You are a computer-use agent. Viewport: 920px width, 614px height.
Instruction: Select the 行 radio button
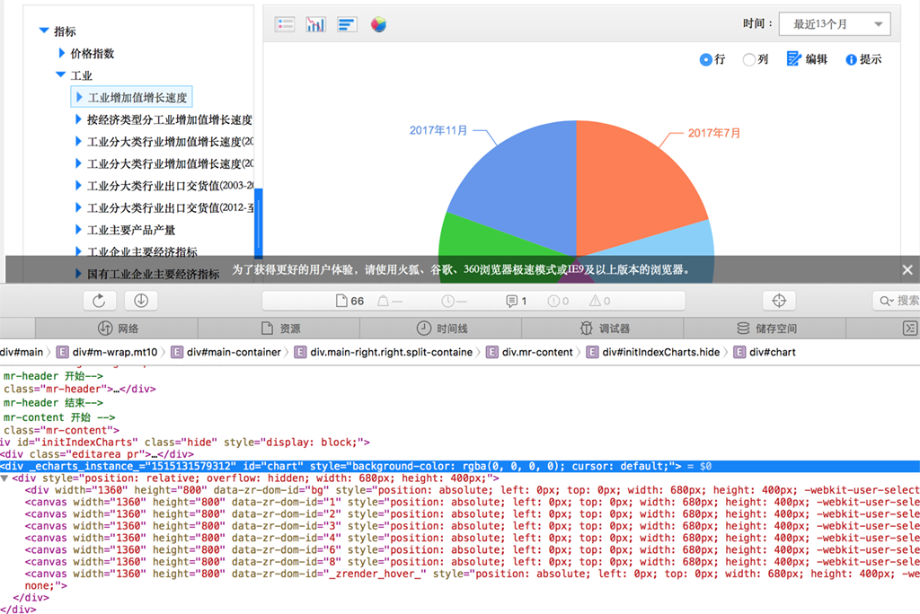(705, 59)
